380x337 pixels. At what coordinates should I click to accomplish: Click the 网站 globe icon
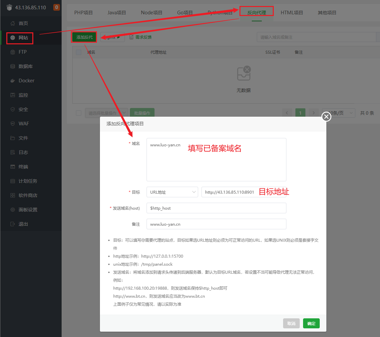tap(13, 38)
